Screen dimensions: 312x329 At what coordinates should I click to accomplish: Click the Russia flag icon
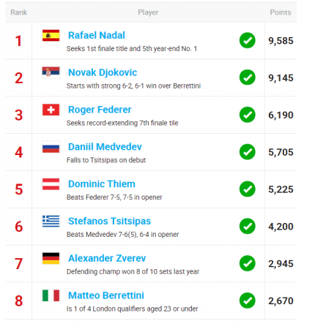51,147
